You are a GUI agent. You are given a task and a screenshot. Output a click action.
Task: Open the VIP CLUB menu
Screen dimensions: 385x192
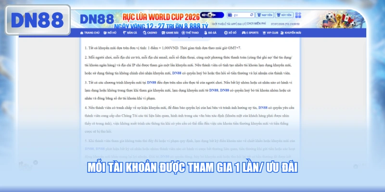point(270,33)
